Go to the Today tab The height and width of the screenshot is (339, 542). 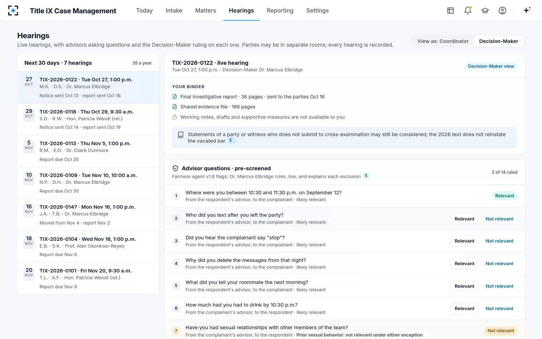pyautogui.click(x=145, y=11)
